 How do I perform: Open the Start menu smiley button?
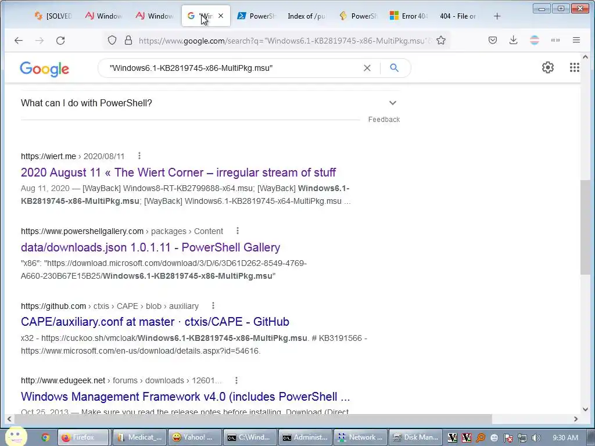point(16,437)
